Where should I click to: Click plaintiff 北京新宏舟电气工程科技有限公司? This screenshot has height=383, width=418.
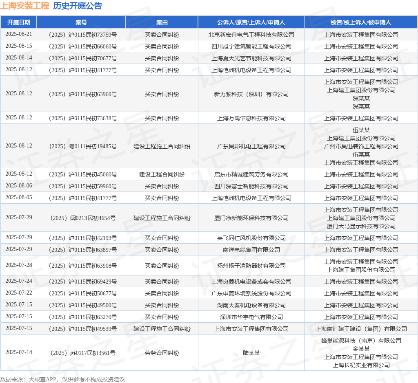(x=251, y=35)
